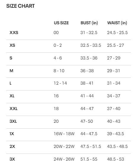Select the 16W - 18W US size cell
140x168 pixels.
pyautogui.click(x=64, y=134)
